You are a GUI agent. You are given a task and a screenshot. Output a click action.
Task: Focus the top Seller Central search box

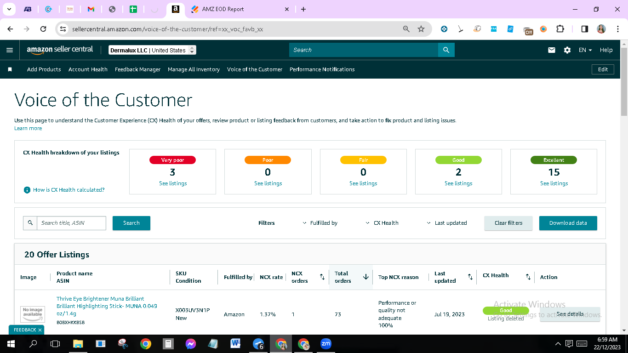(364, 50)
